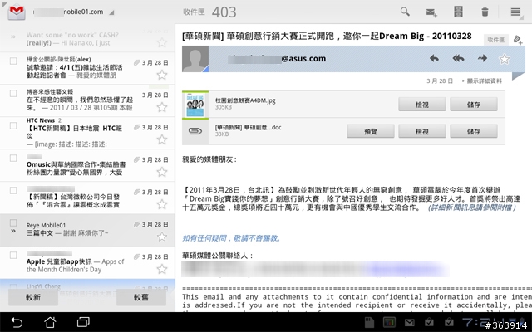The height and width of the screenshot is (332, 532).
Task: Open the Reye Mobile01 三篇中文 message
Action: tap(87, 230)
